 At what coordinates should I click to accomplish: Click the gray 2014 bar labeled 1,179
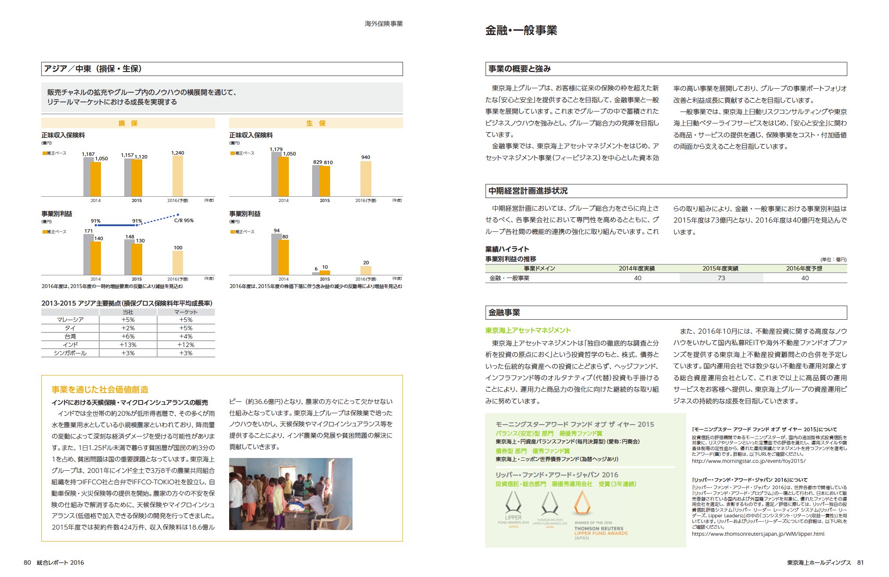275,174
